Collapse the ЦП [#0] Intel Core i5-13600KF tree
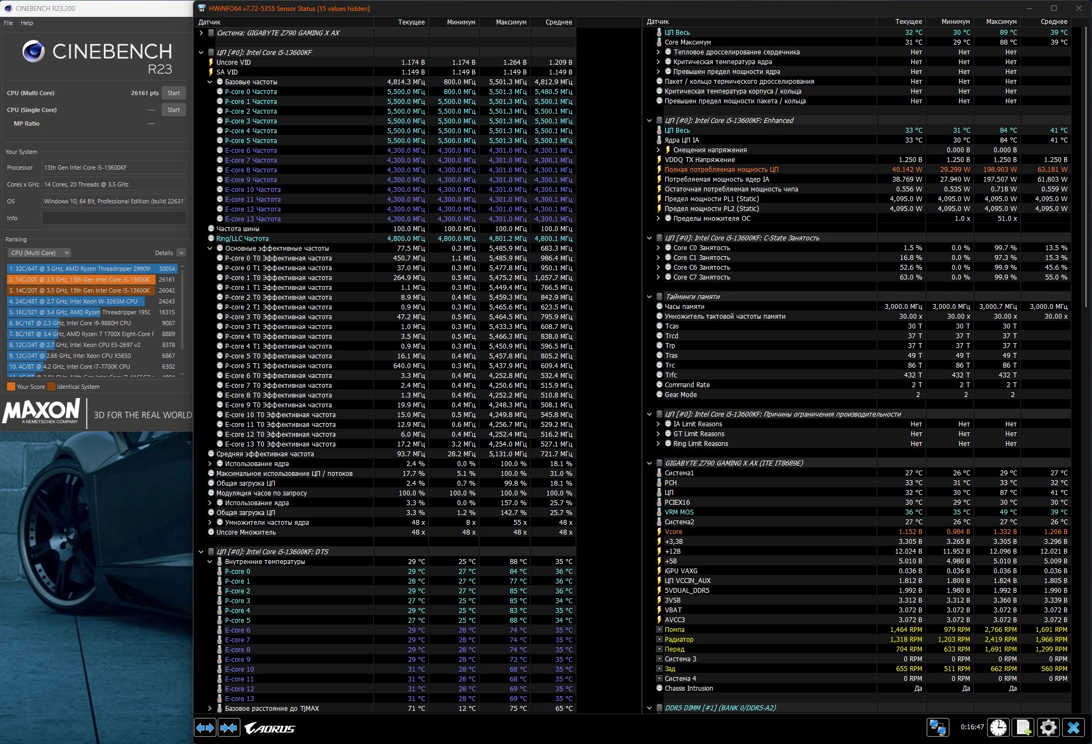Viewport: 1092px width, 744px height. (x=201, y=53)
